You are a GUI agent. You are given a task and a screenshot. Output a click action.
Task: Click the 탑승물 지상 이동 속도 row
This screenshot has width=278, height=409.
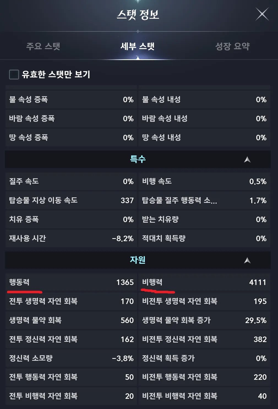point(71,201)
